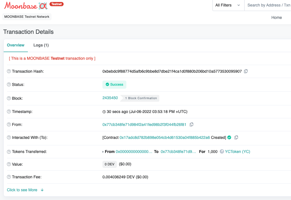Click the transaction hash value text
The height and width of the screenshot is (200, 291).
172,71
